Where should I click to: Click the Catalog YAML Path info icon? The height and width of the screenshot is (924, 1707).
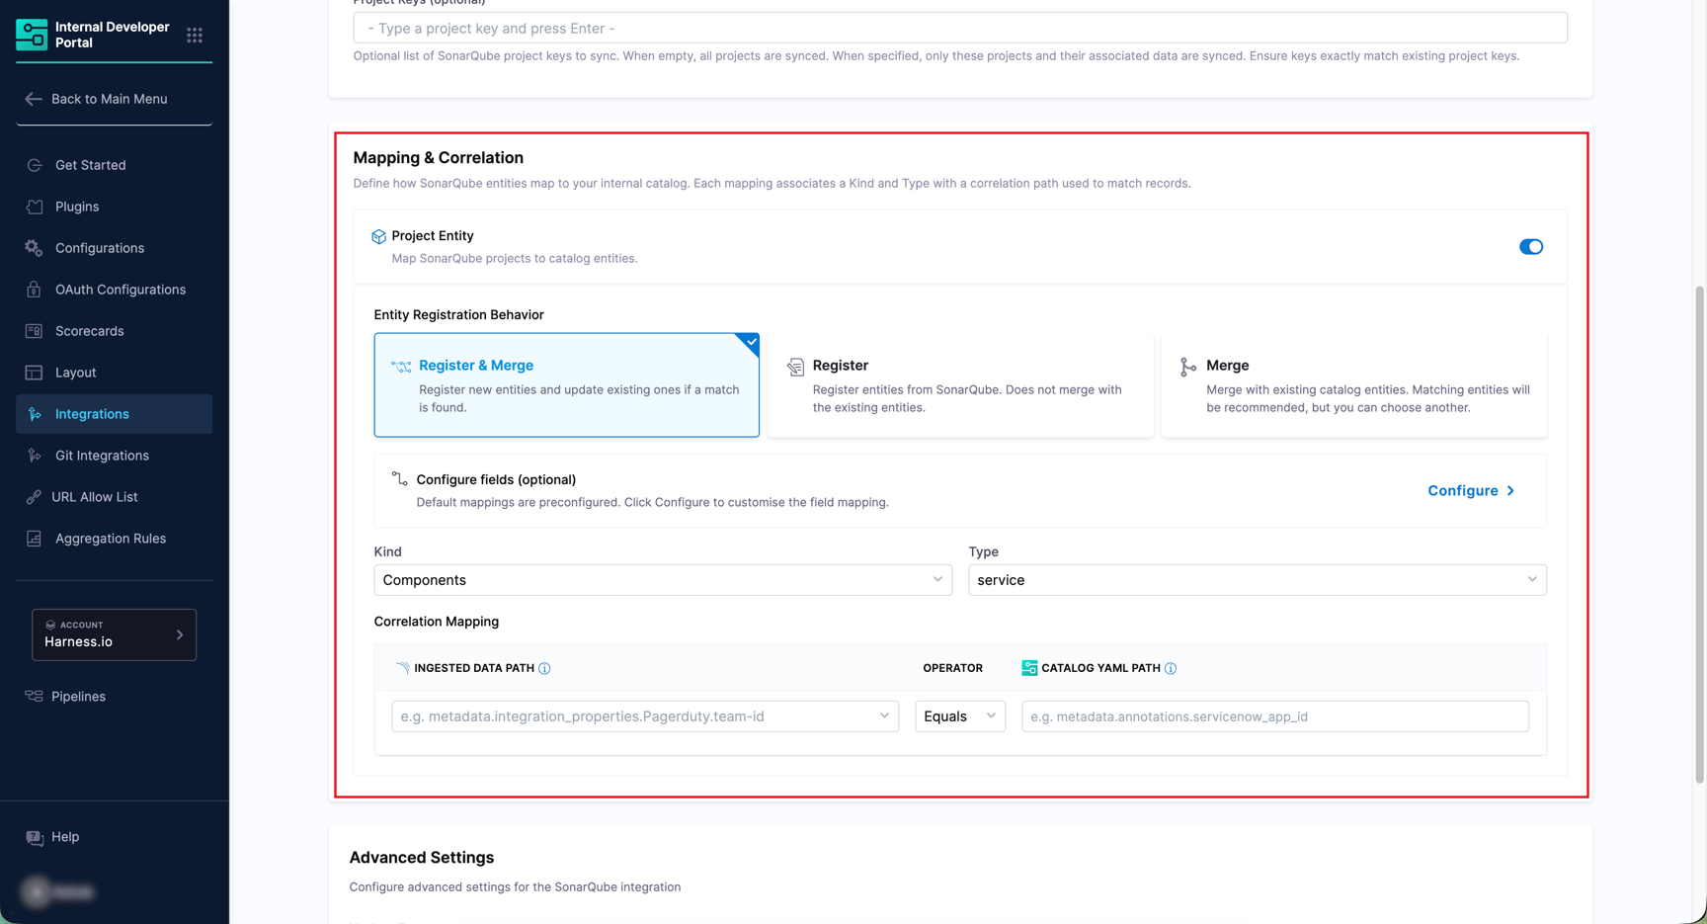(1171, 669)
